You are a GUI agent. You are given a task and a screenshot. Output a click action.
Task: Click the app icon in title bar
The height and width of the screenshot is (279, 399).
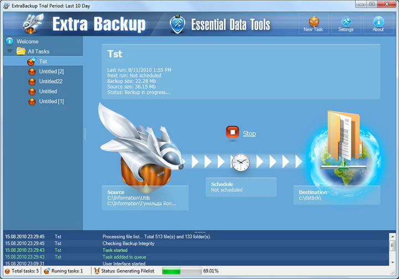click(6, 6)
